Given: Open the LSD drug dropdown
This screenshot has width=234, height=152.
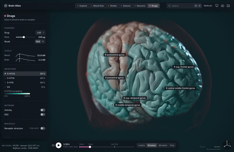Looking at the screenshot, I should [x=40, y=32].
